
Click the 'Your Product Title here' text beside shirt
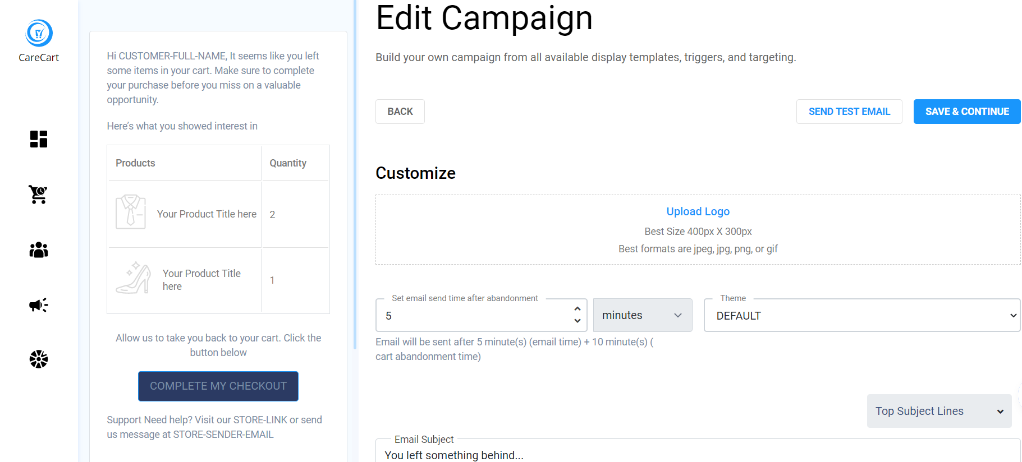coord(207,214)
